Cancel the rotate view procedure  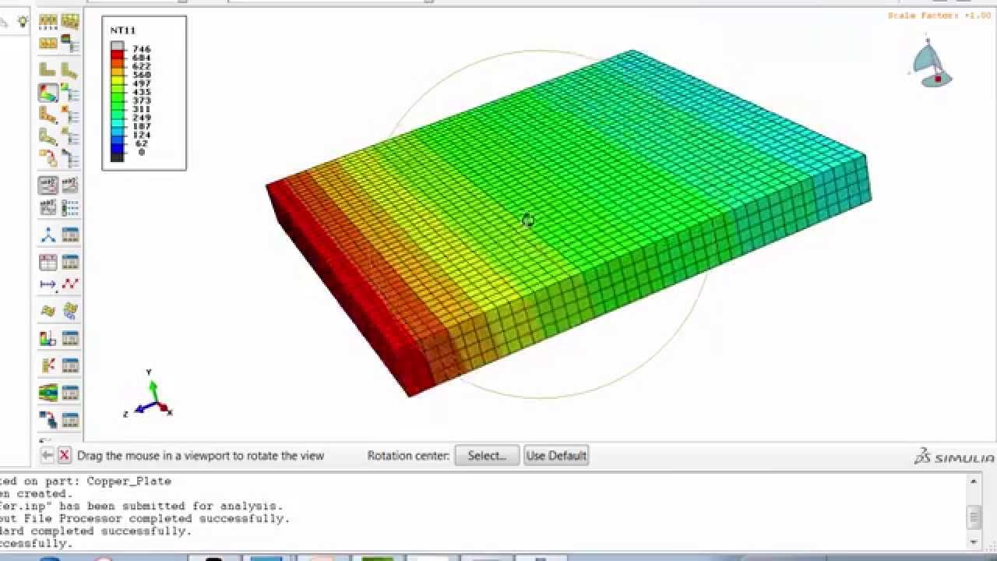pos(65,456)
